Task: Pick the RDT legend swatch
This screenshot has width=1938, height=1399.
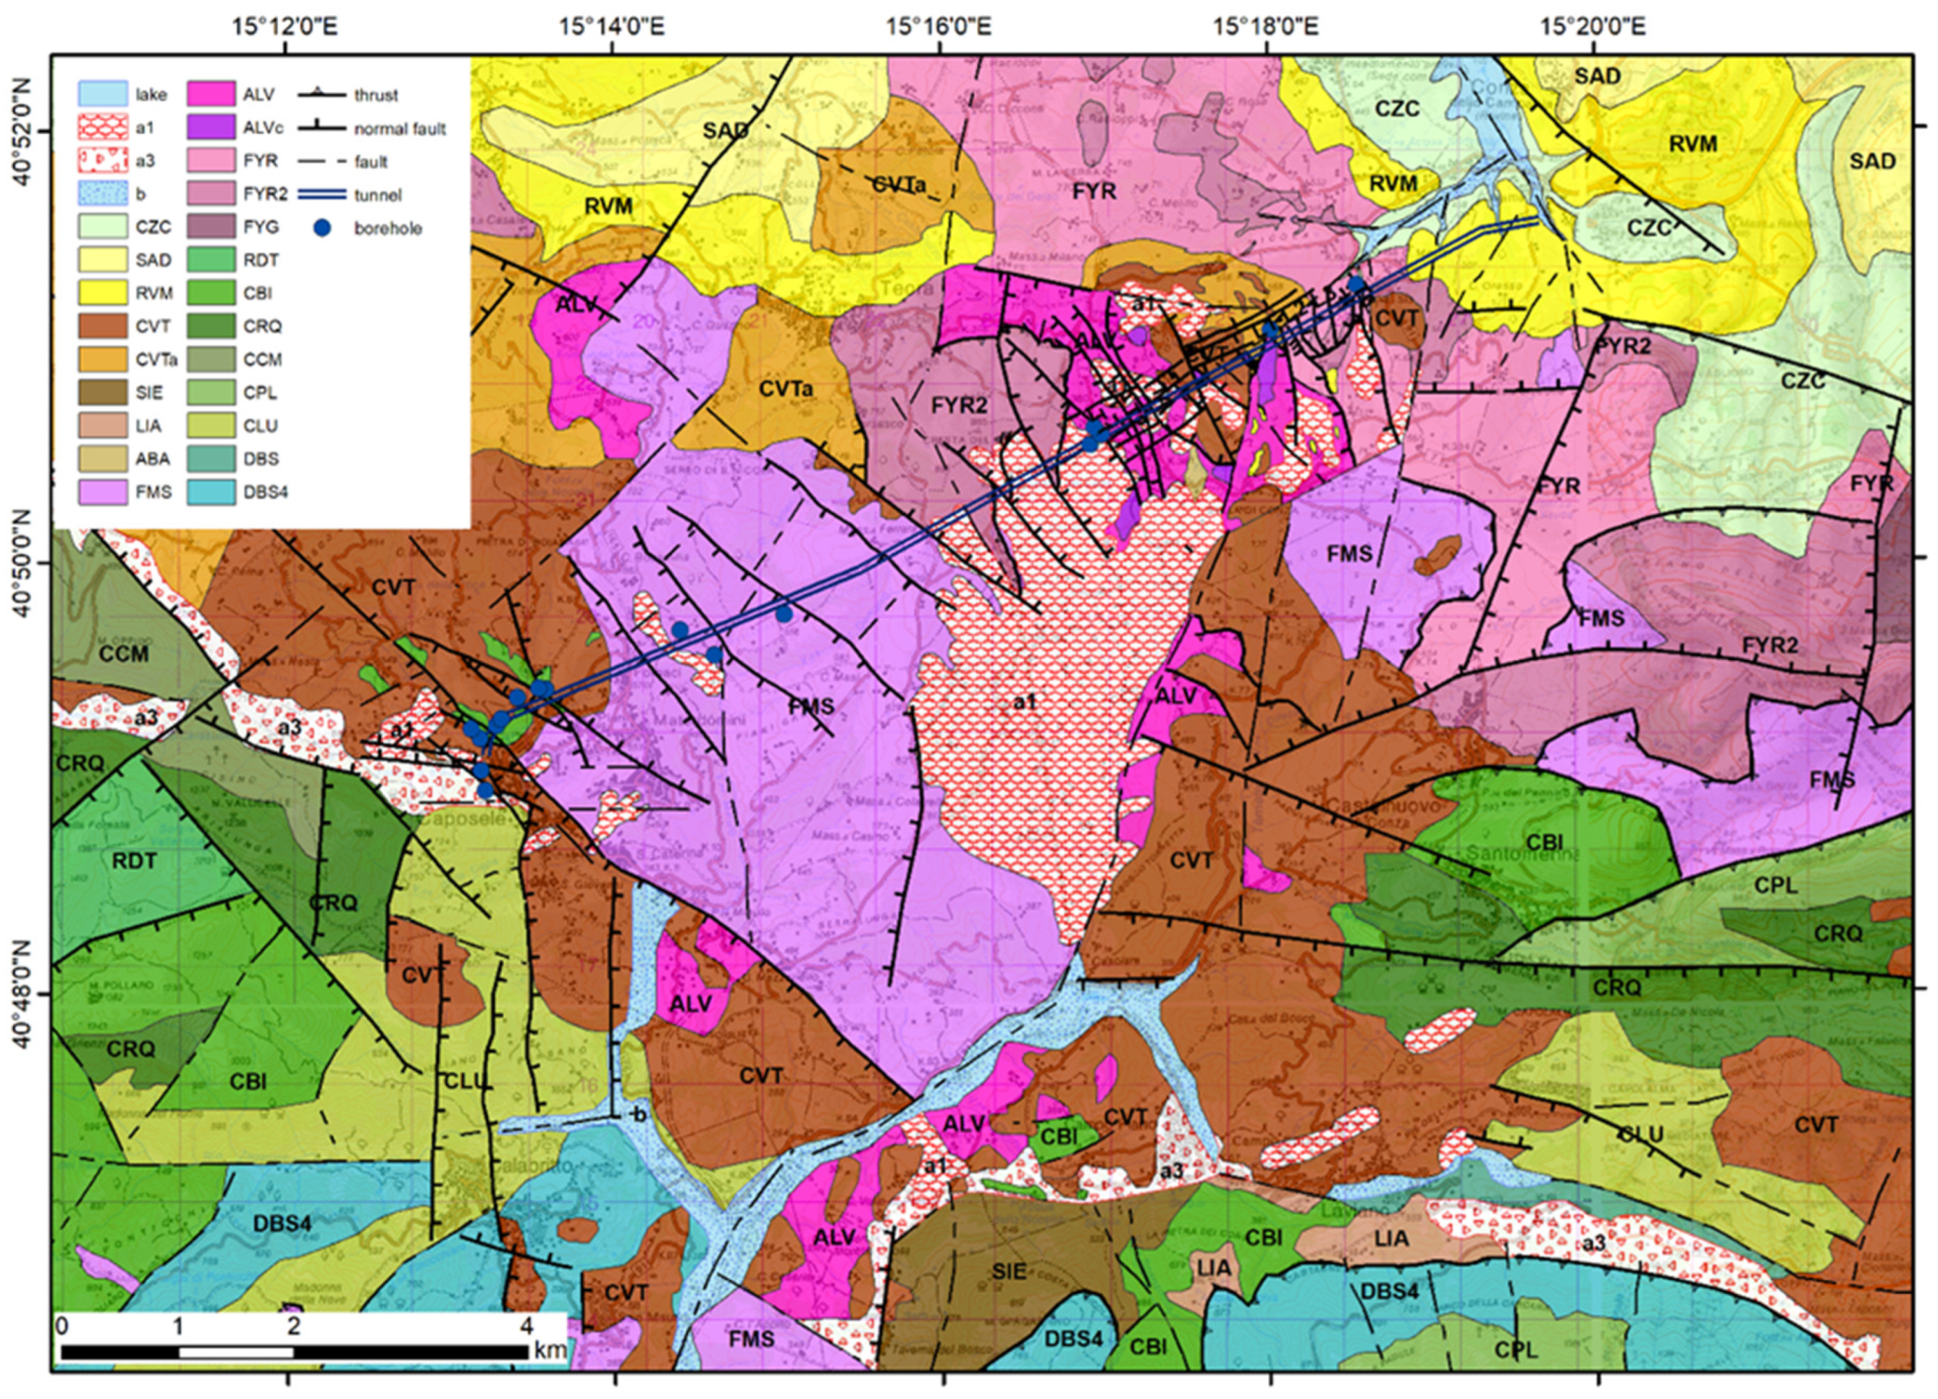Action: (x=212, y=261)
